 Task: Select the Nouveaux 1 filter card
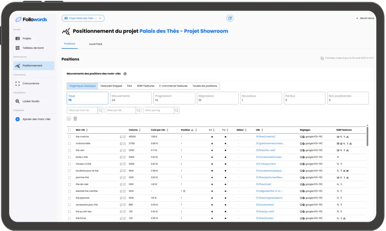(261, 98)
